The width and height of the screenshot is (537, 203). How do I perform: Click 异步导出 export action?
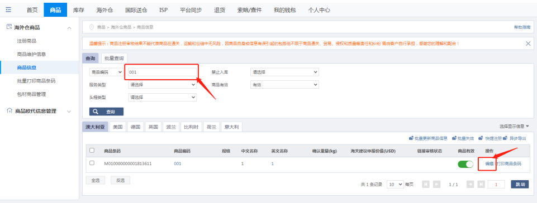pyautogui.click(x=515, y=138)
